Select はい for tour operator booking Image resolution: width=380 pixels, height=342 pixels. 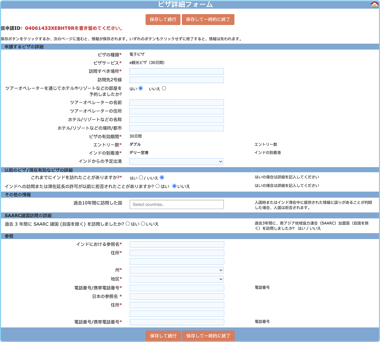(x=141, y=88)
